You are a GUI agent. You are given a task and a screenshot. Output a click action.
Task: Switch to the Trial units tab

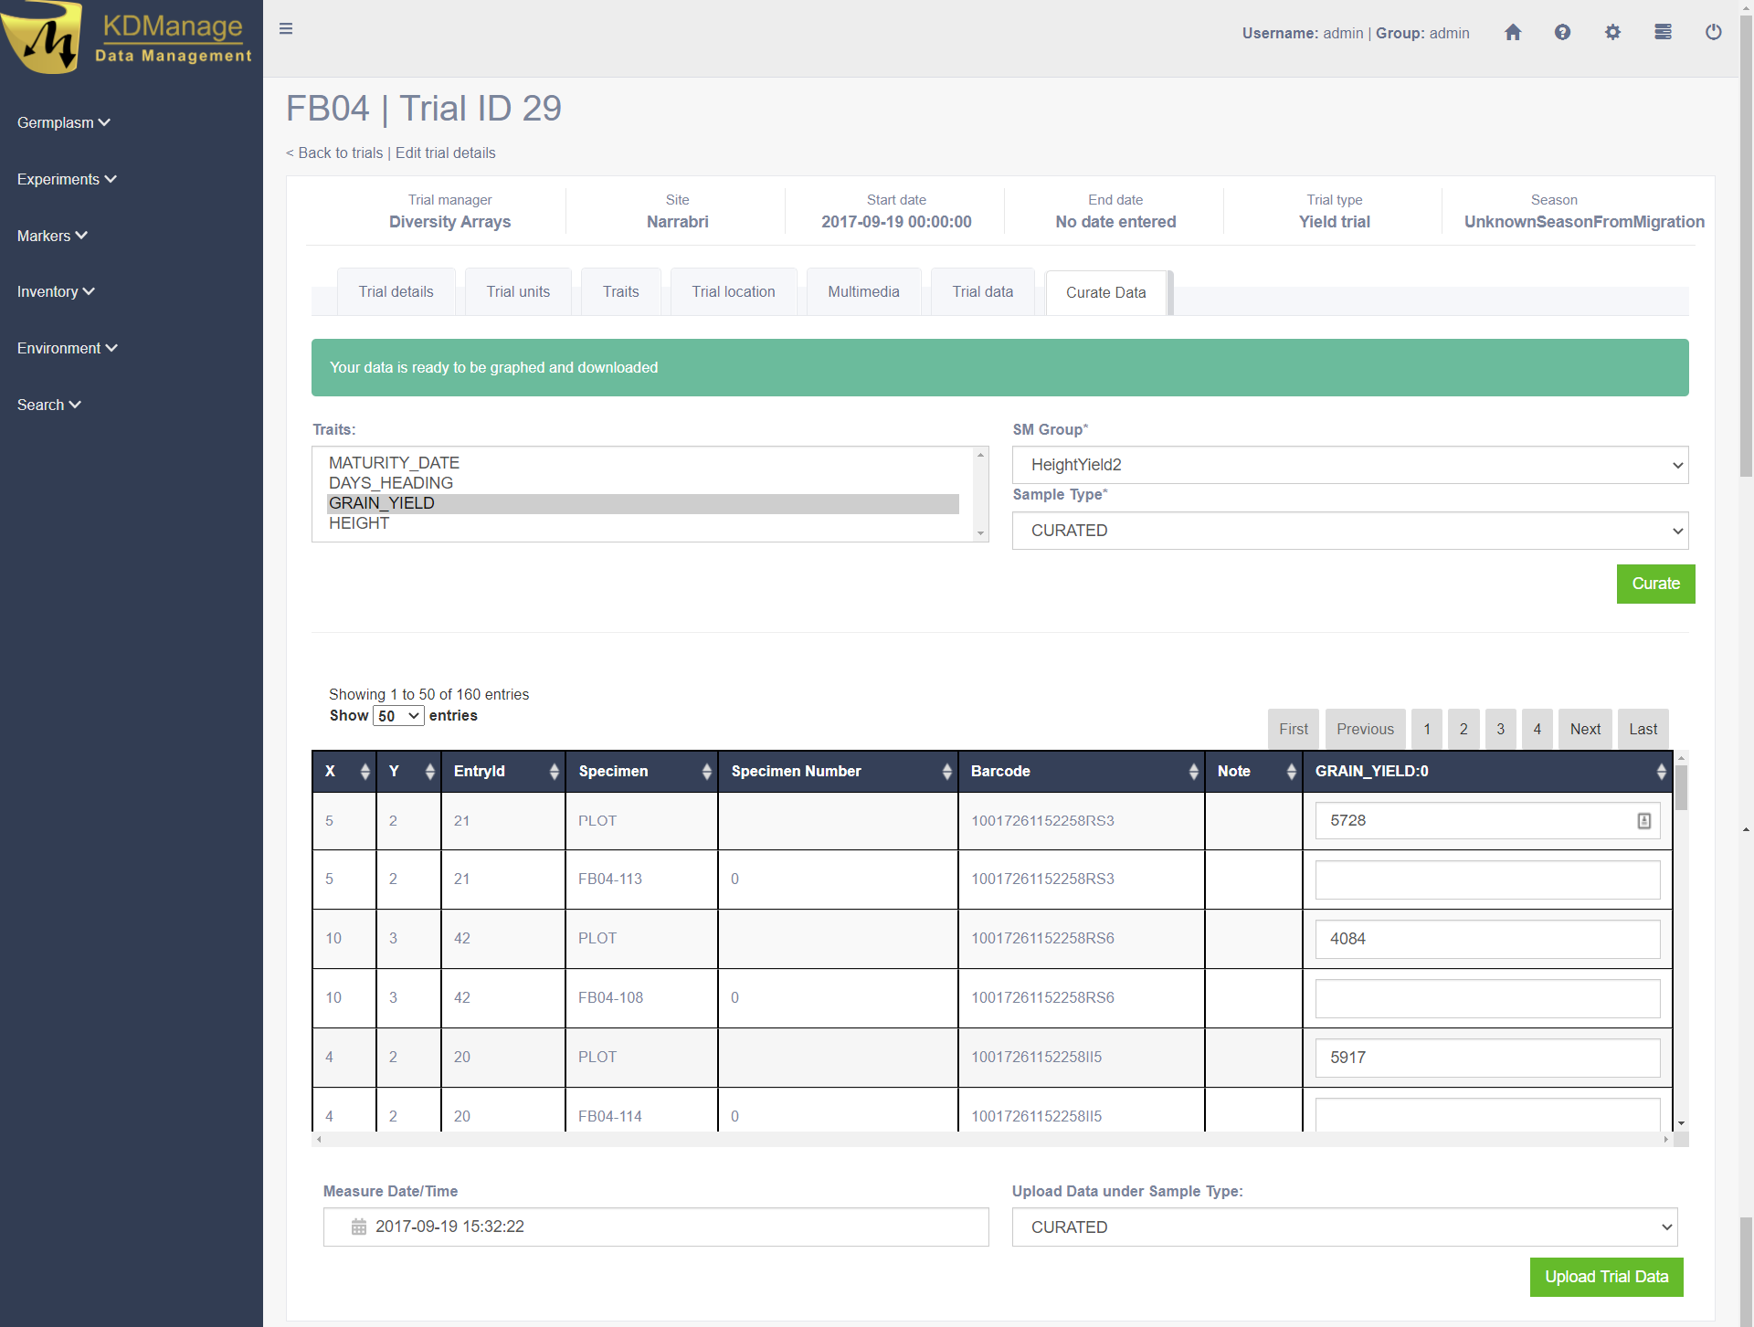tap(518, 292)
